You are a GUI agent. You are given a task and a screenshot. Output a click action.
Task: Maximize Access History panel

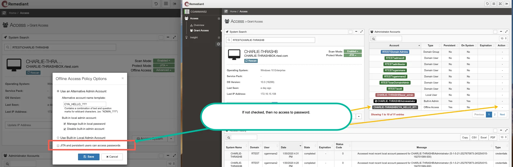point(506,130)
